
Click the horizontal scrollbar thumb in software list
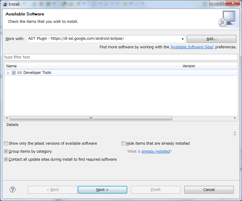point(91,118)
